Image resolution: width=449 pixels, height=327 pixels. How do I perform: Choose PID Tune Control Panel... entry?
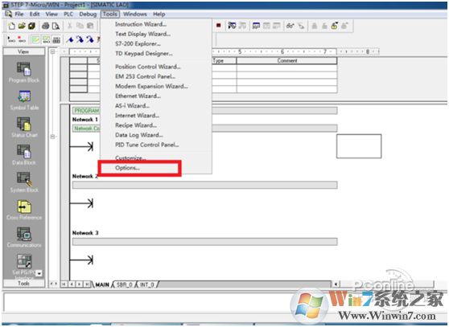(147, 145)
